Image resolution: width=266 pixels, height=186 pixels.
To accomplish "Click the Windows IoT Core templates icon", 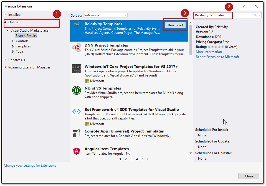I will pos(77,69).
